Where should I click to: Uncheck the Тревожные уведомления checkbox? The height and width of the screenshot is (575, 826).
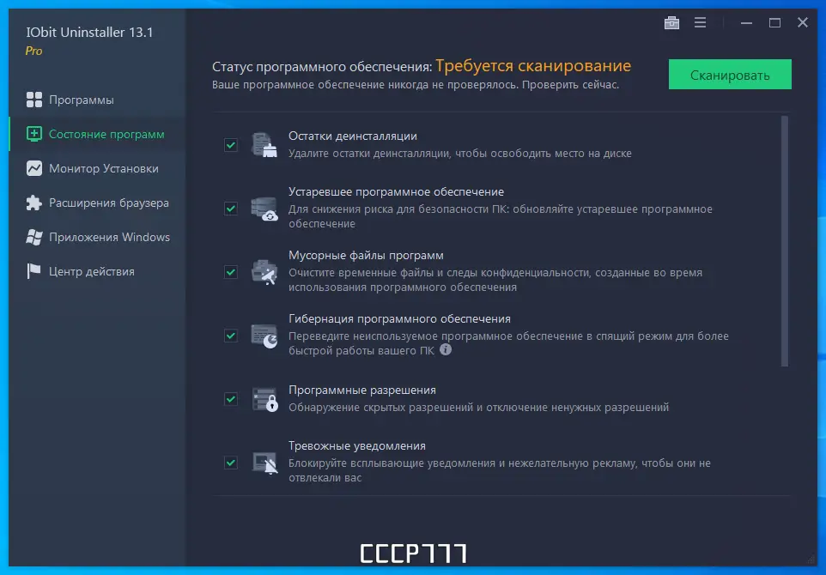click(x=230, y=462)
